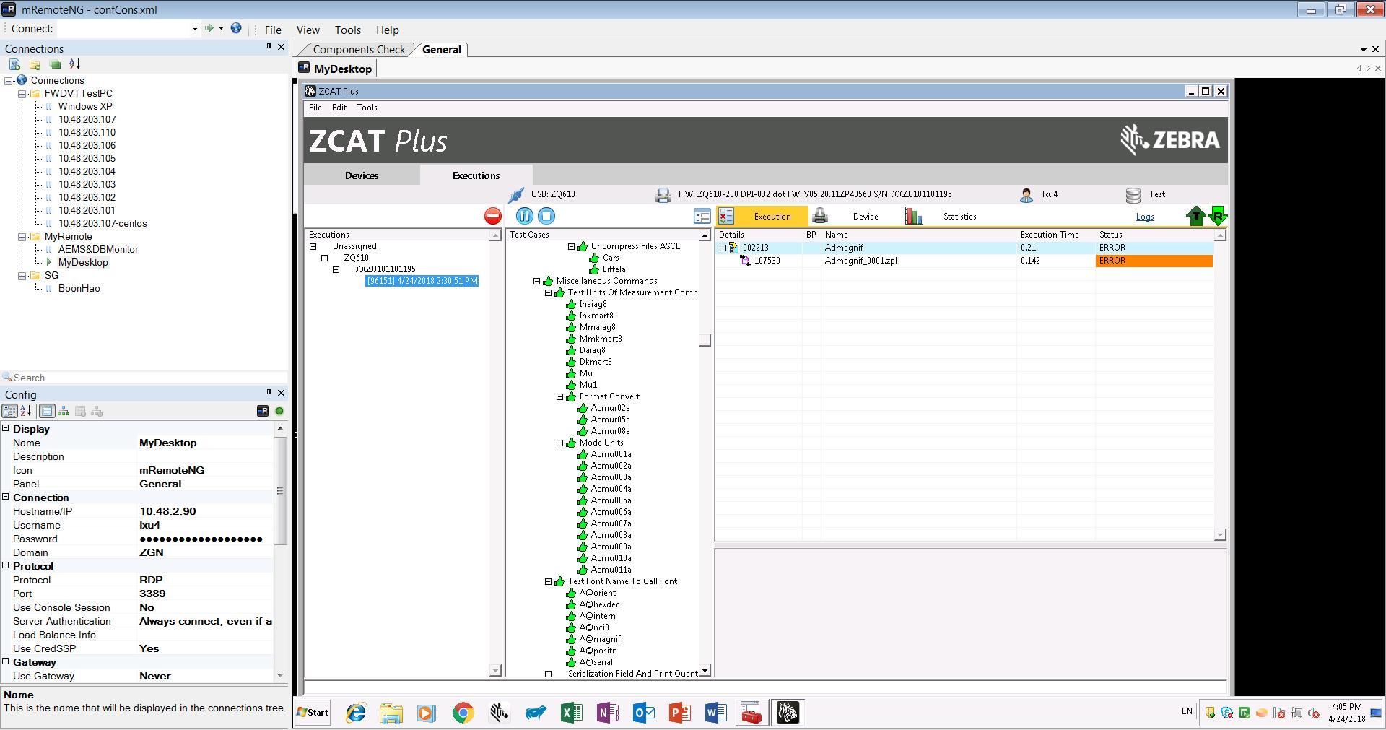Viewport: 1386px width, 730px height.
Task: Collapse the MyRemote folder in tree
Action: 22,237
